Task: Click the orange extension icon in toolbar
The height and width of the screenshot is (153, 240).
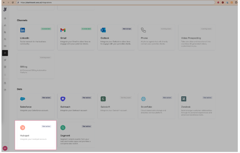Action: click(232, 3)
